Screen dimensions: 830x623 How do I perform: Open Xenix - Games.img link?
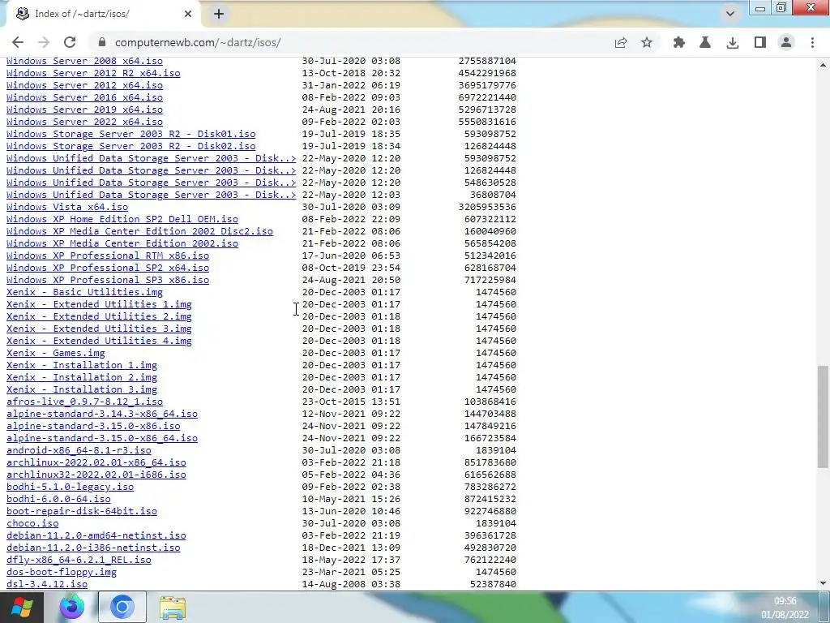pyautogui.click(x=56, y=354)
